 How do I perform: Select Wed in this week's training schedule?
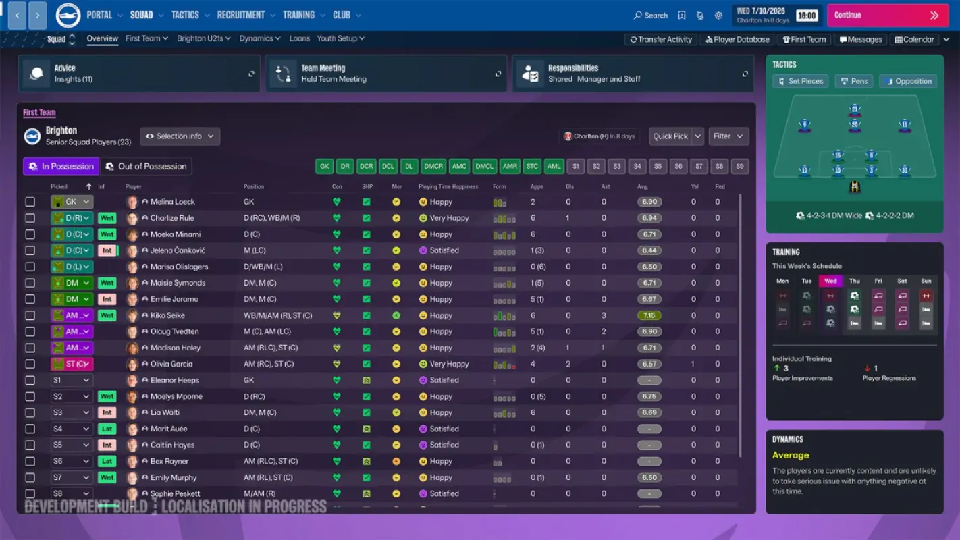(x=830, y=281)
